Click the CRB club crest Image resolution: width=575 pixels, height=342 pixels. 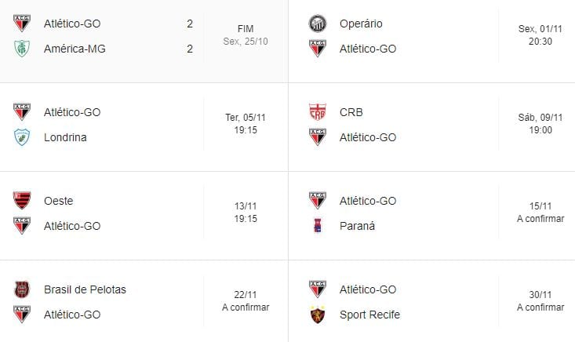tap(318, 112)
